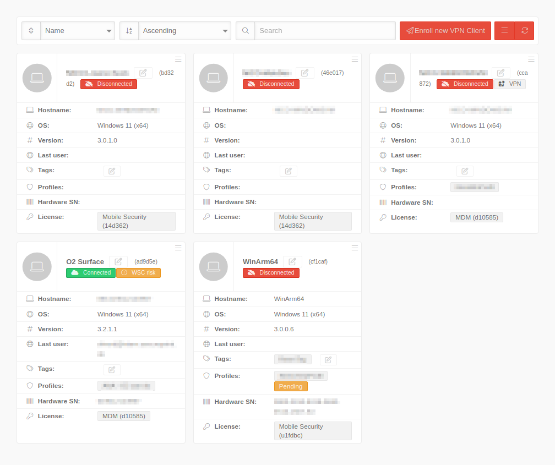Open the Name sort-by dropdown

point(78,31)
